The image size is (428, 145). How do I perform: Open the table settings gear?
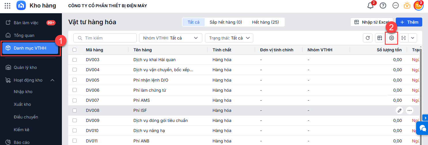391,38
